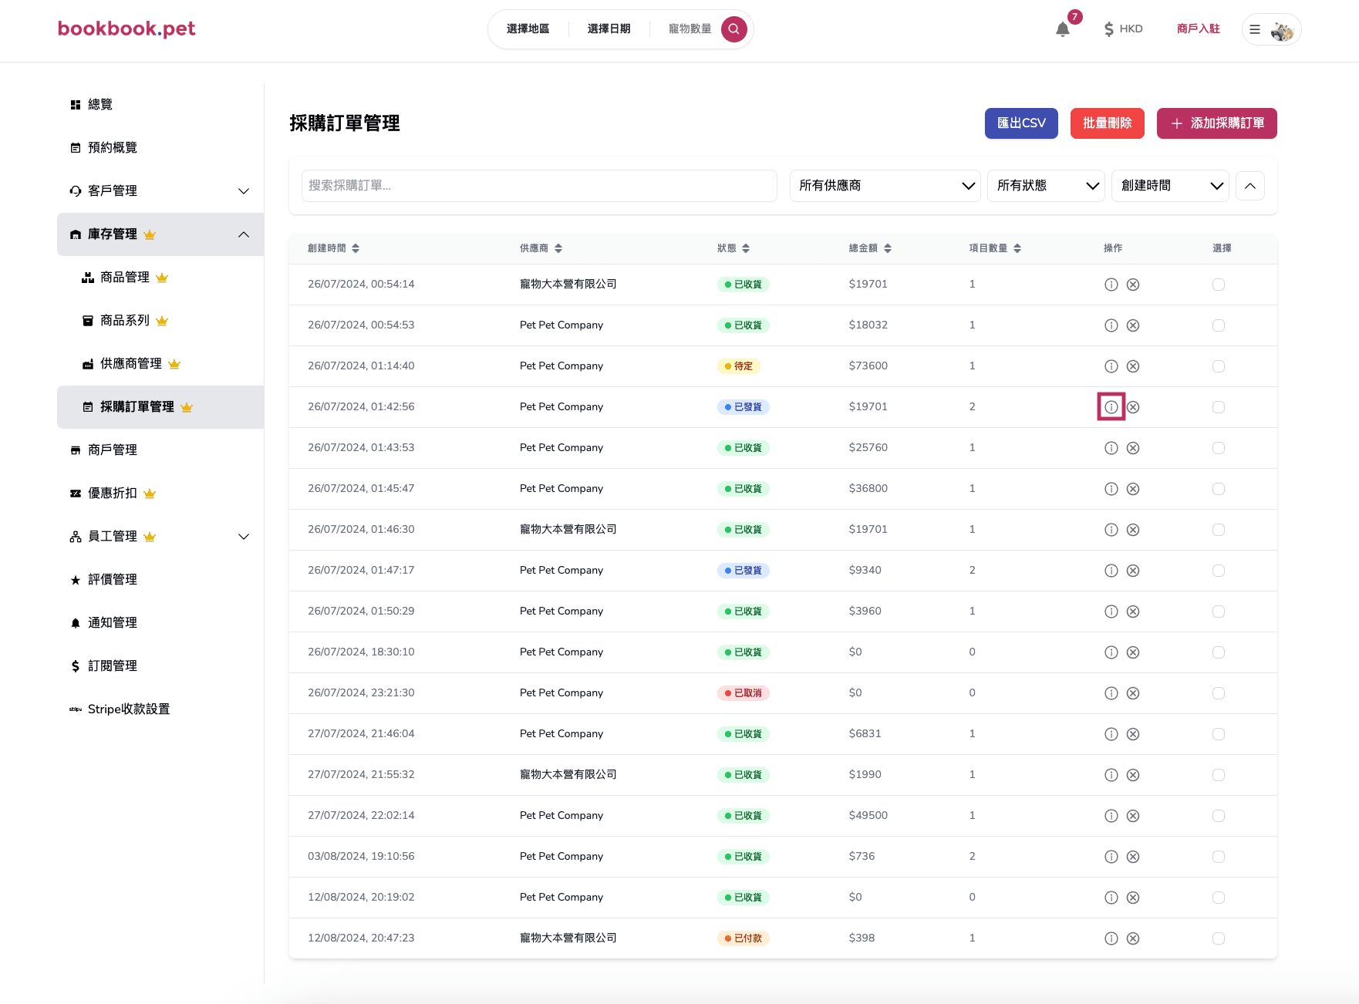View info for the $736 order
This screenshot has height=1004, width=1359.
[1111, 857]
